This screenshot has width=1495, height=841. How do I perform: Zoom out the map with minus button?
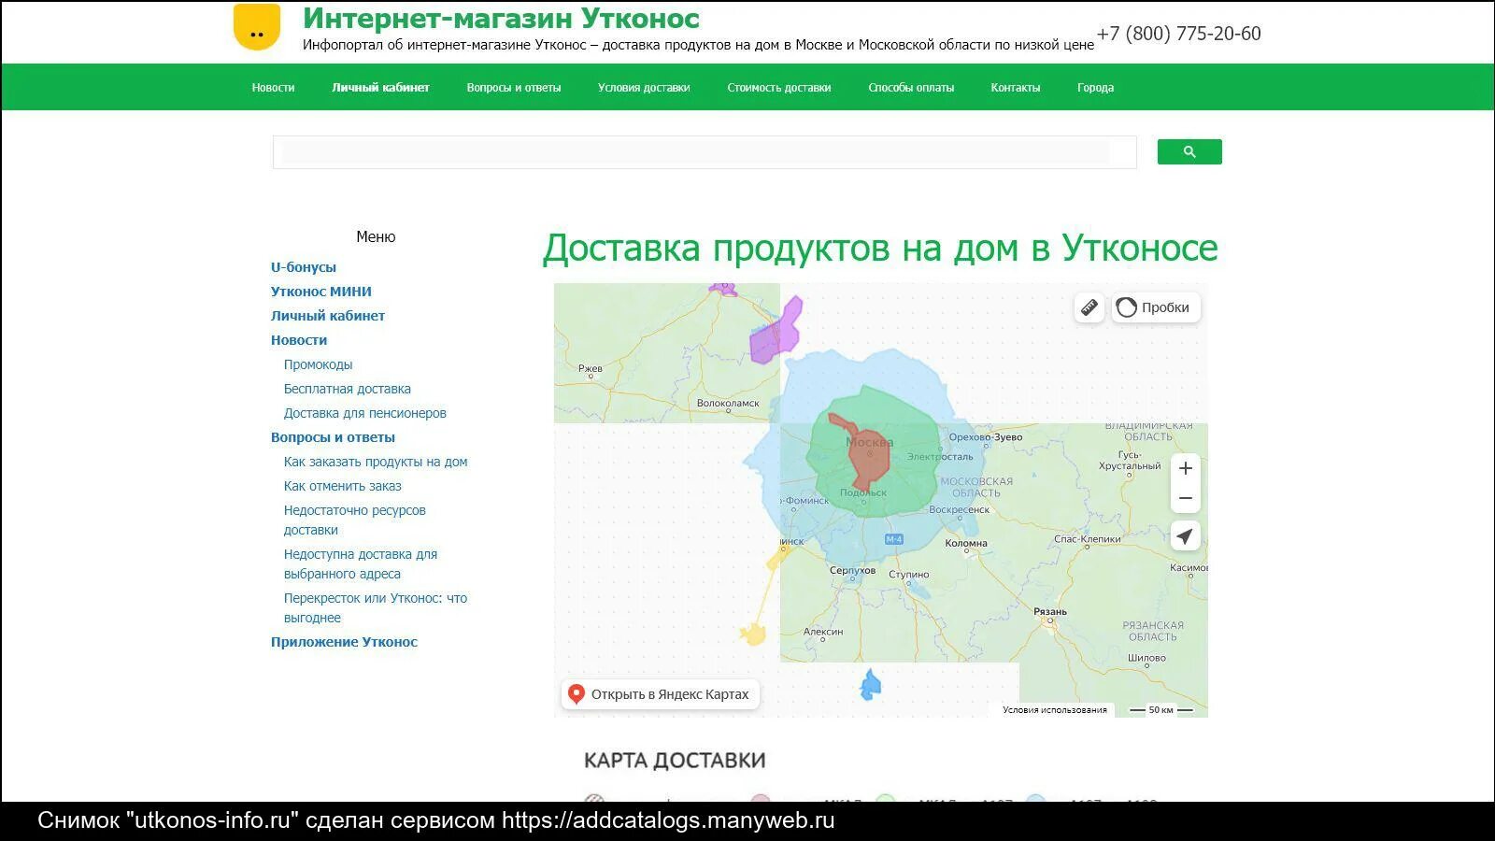pos(1186,498)
